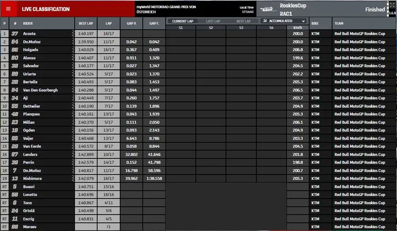The height and width of the screenshot is (231, 397).
Task: Click the Local Time clock
Action: (246, 9)
